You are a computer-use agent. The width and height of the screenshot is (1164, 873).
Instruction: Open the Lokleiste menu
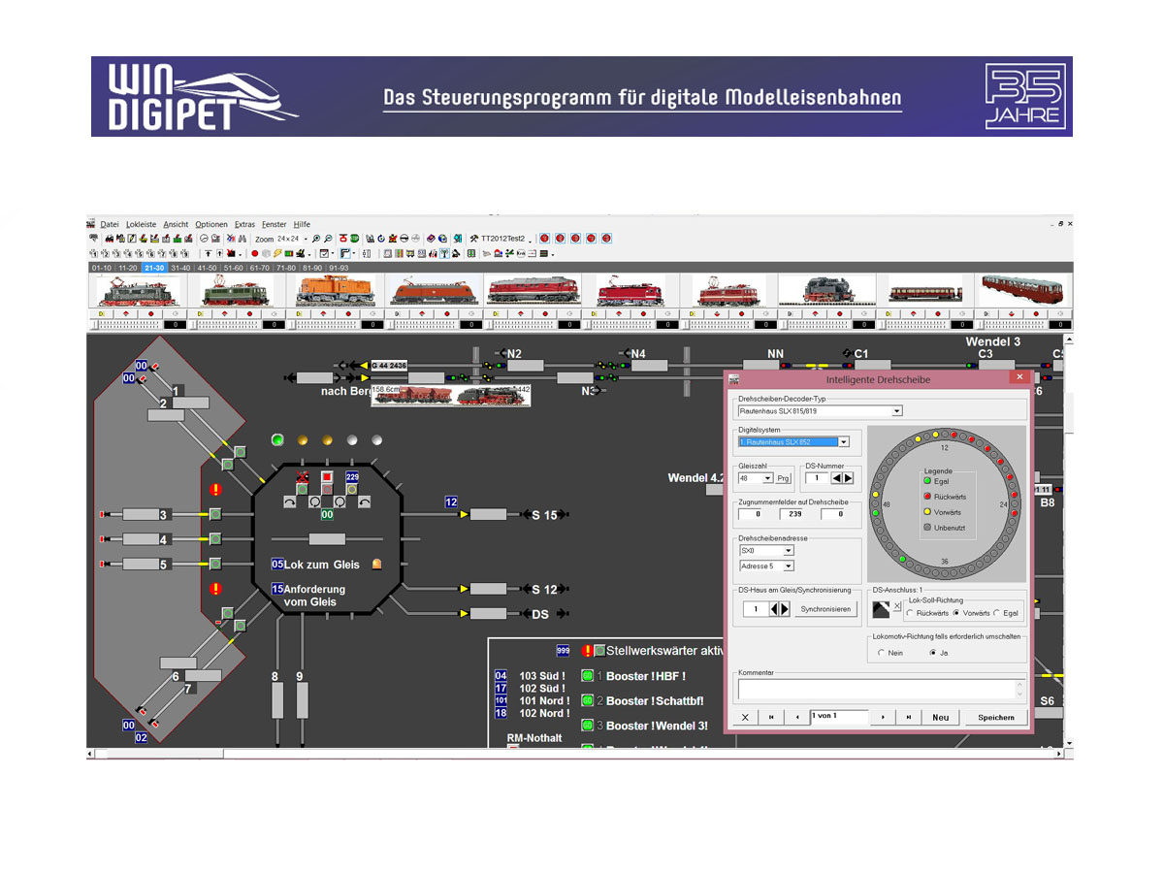(142, 224)
